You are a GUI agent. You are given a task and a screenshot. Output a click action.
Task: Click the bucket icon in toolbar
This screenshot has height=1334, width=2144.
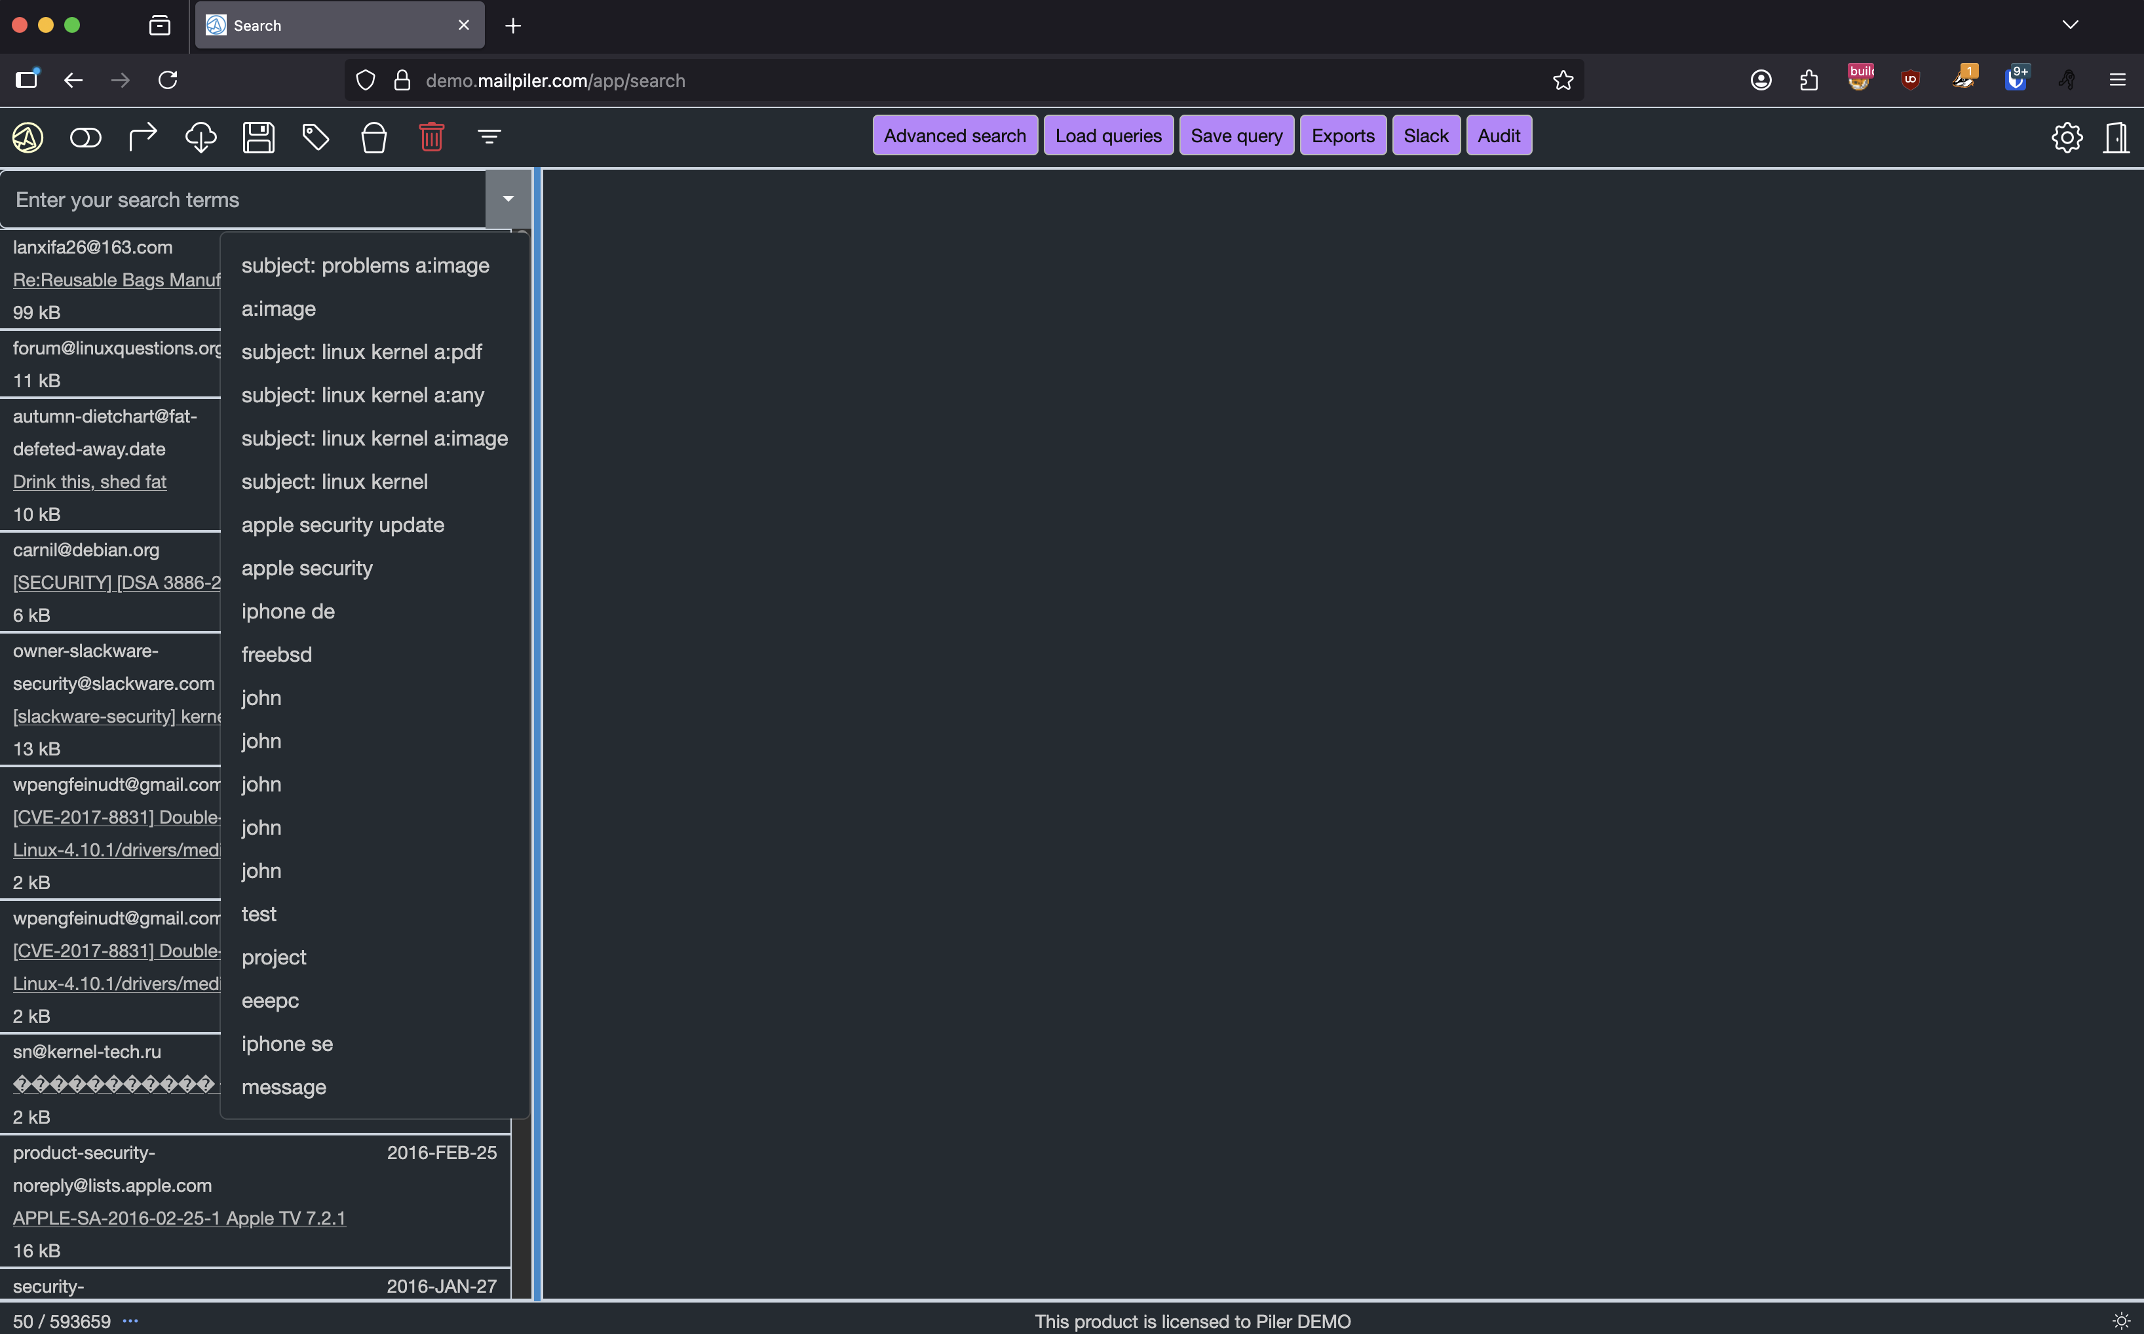(374, 138)
